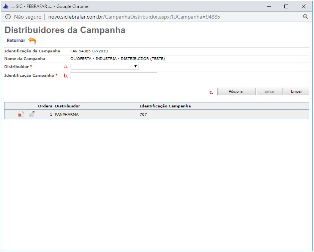This screenshot has height=252, width=314.
Task: Click the edit pencil icon for PANPHARMA
Action: [32, 114]
